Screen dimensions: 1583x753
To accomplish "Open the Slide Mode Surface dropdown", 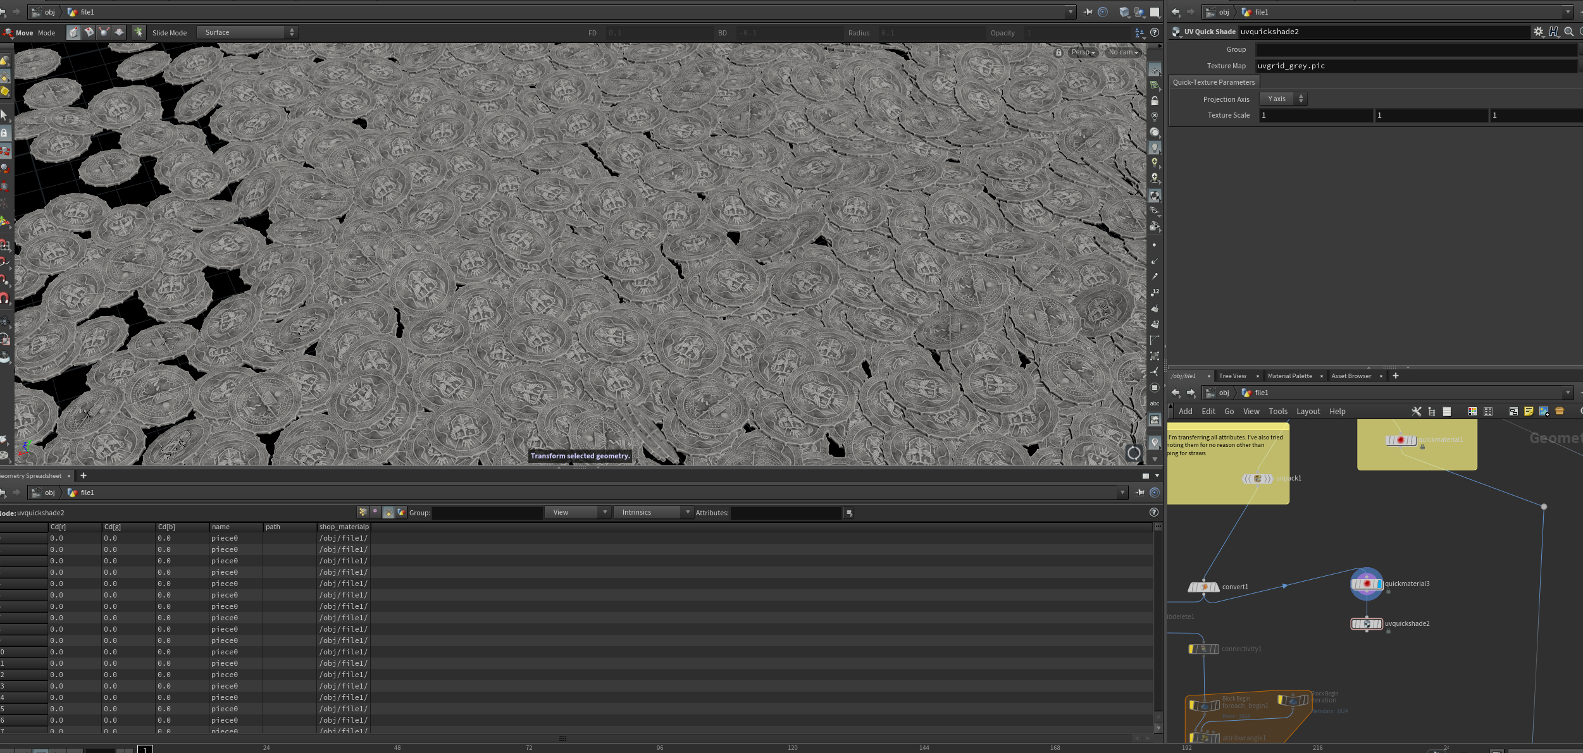I will coord(246,32).
